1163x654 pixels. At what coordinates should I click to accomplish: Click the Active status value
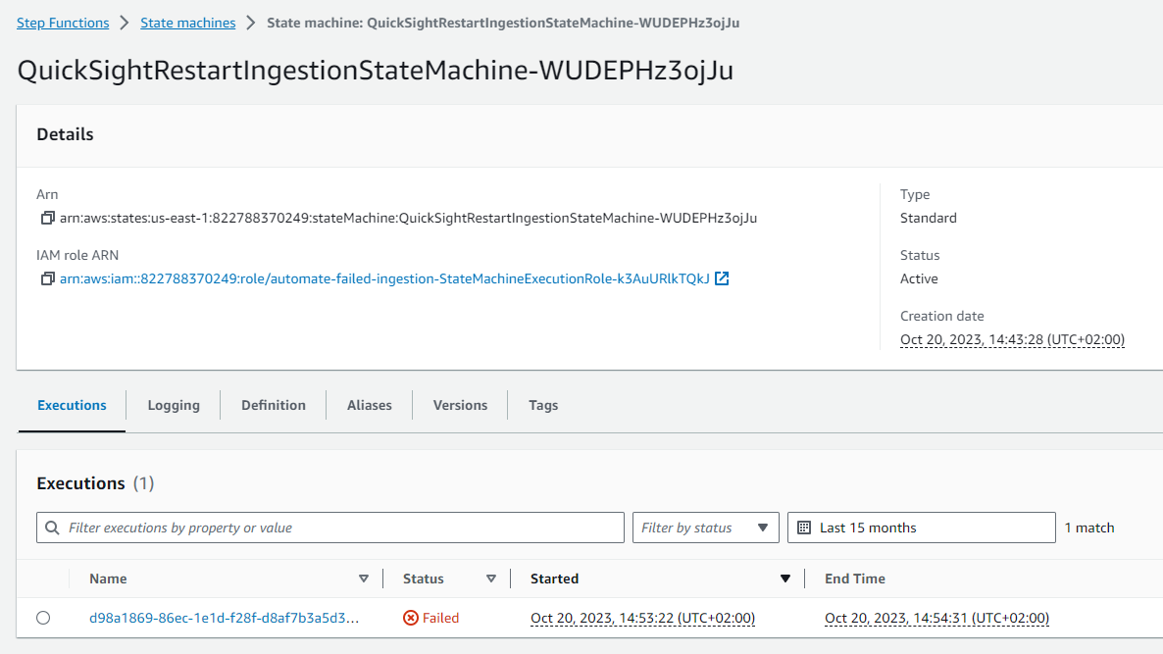919,278
